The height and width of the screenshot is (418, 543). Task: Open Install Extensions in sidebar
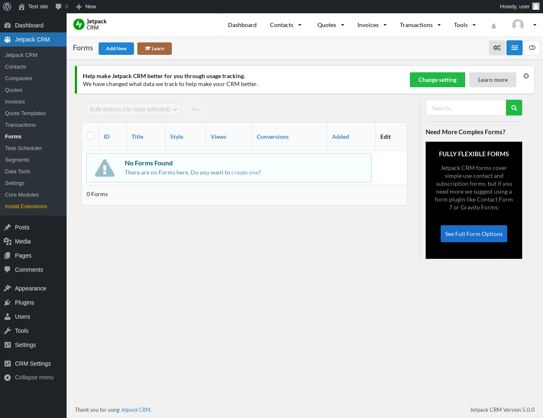tap(26, 207)
